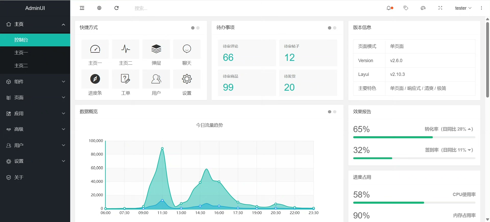The image size is (490, 222).
Task: Click the template icon beside 页面
Action: tap(9, 98)
